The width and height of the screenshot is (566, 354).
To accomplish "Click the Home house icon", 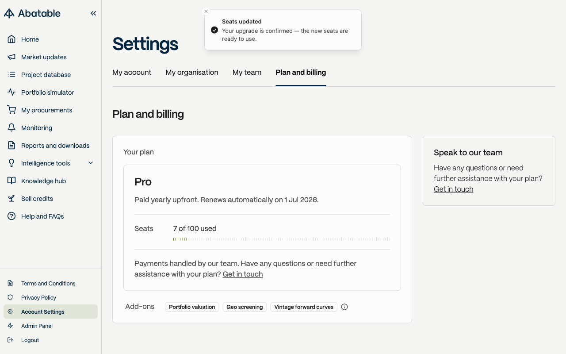I will tap(12, 39).
